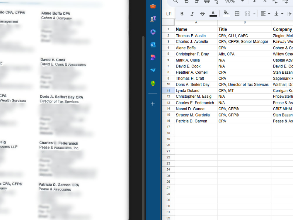Viewport: 293px width, 220px height.
Task: Click Doris A. Seifert Day CPA in directory
Action: (62, 97)
